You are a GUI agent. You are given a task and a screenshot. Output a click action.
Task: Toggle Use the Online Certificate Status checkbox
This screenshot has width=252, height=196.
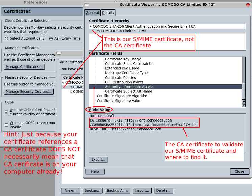coord(6,112)
